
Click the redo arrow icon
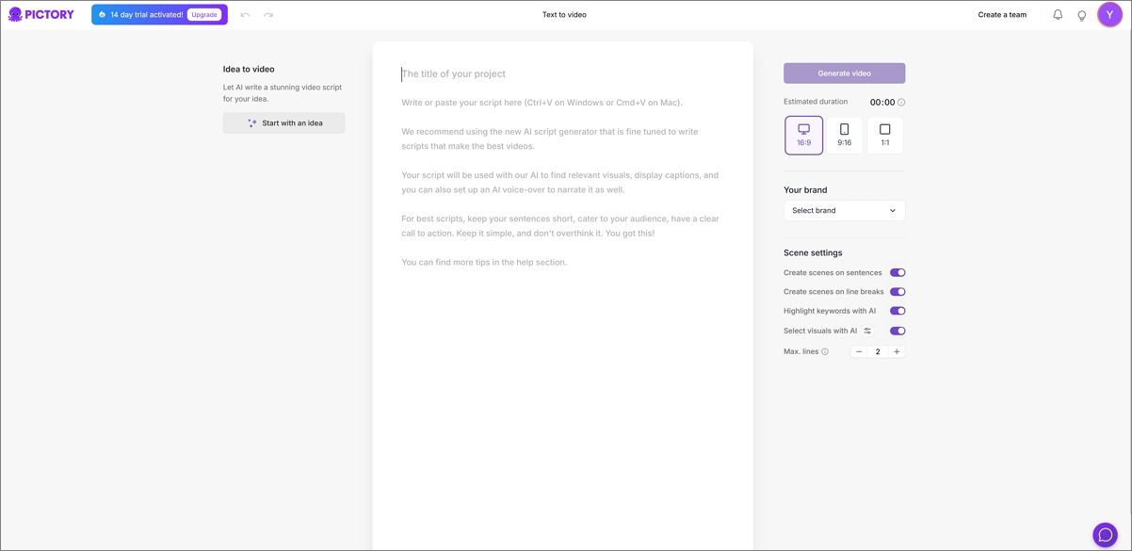(268, 15)
